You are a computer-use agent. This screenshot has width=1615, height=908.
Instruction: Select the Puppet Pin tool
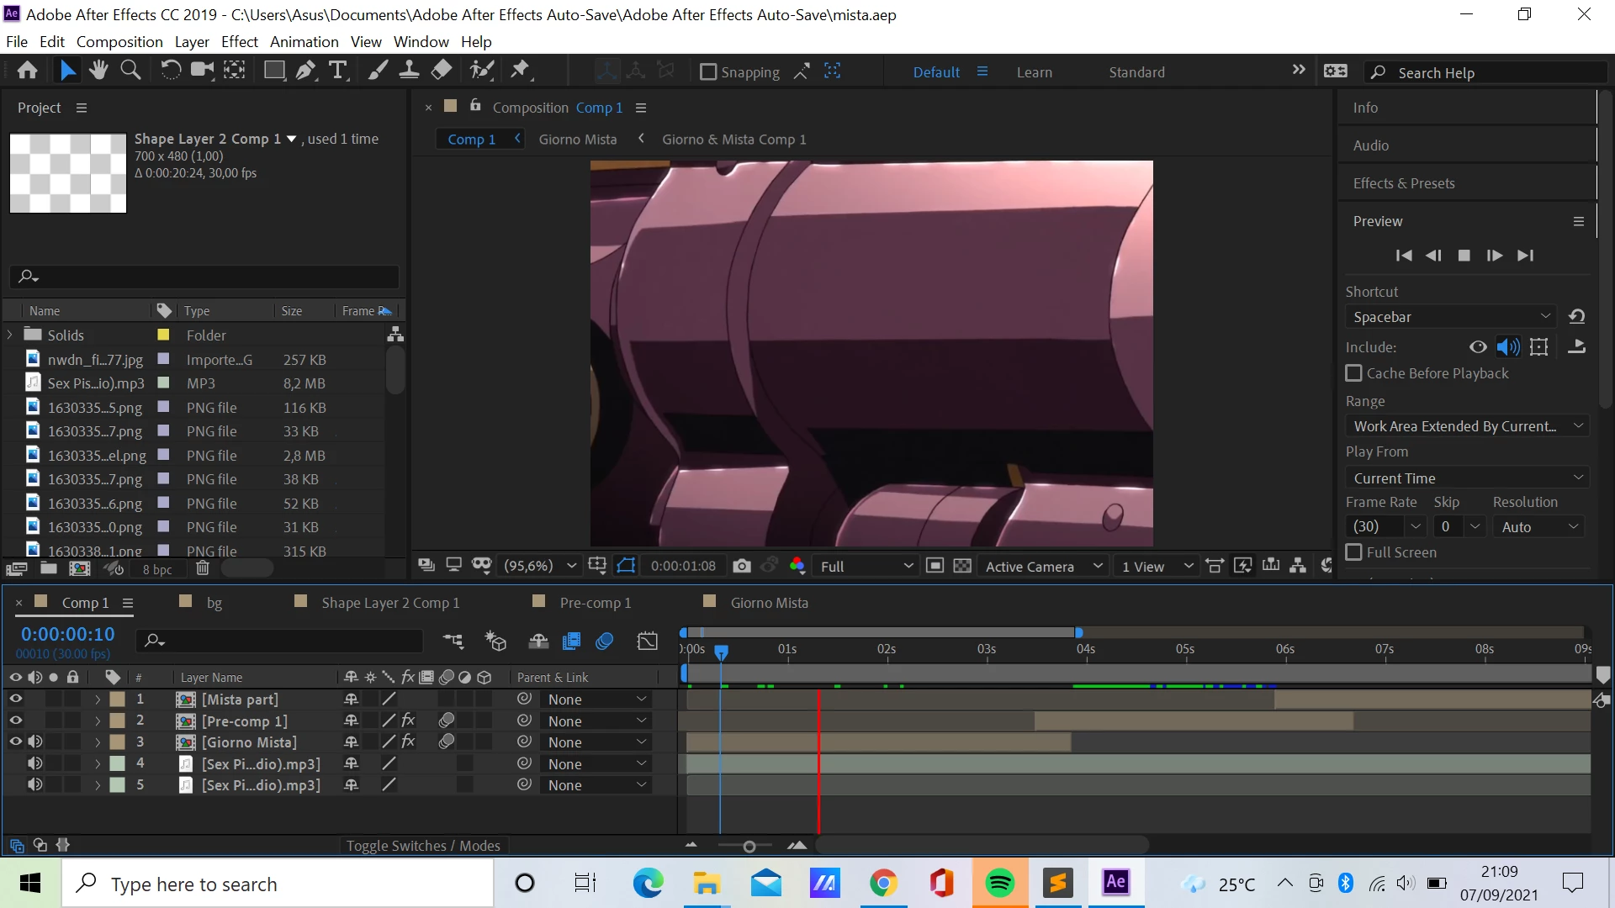point(521,71)
